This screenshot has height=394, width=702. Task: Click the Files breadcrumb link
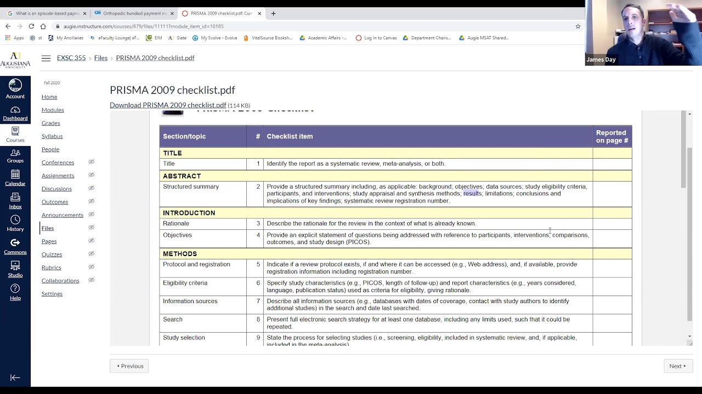pos(101,58)
